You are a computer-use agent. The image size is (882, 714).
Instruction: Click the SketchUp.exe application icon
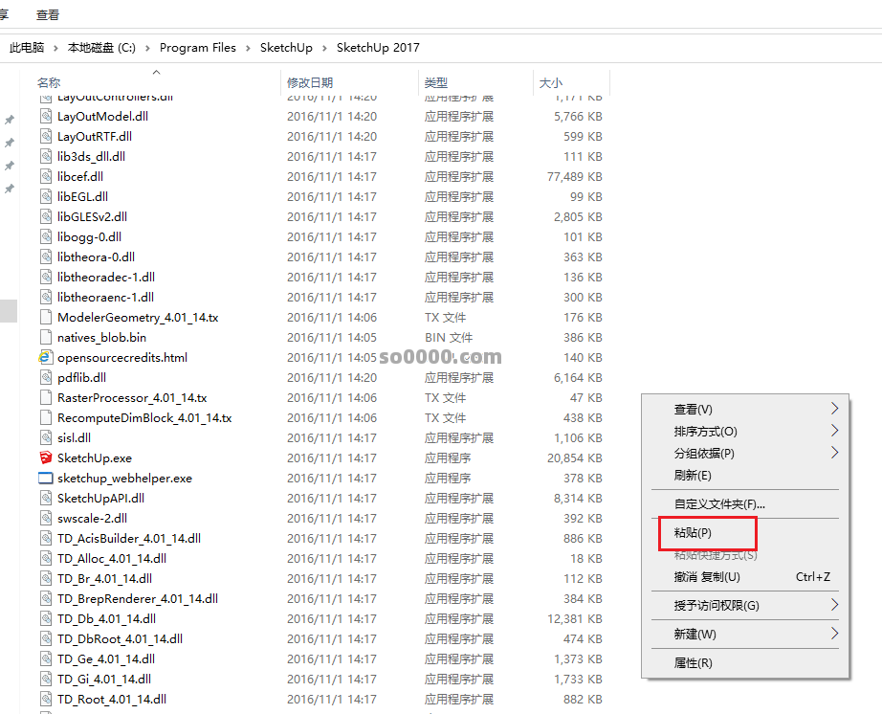(46, 458)
